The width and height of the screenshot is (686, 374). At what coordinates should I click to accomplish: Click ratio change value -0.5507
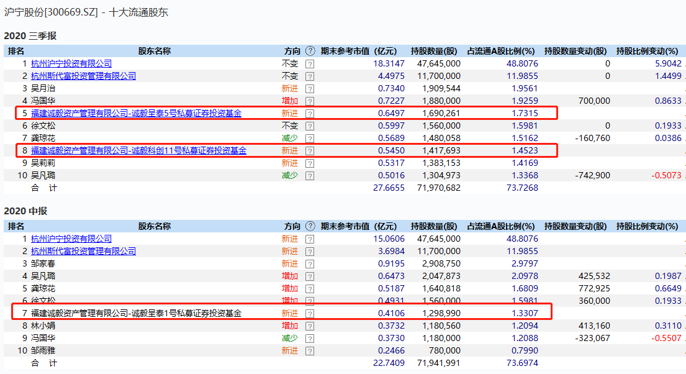pyautogui.click(x=667, y=337)
